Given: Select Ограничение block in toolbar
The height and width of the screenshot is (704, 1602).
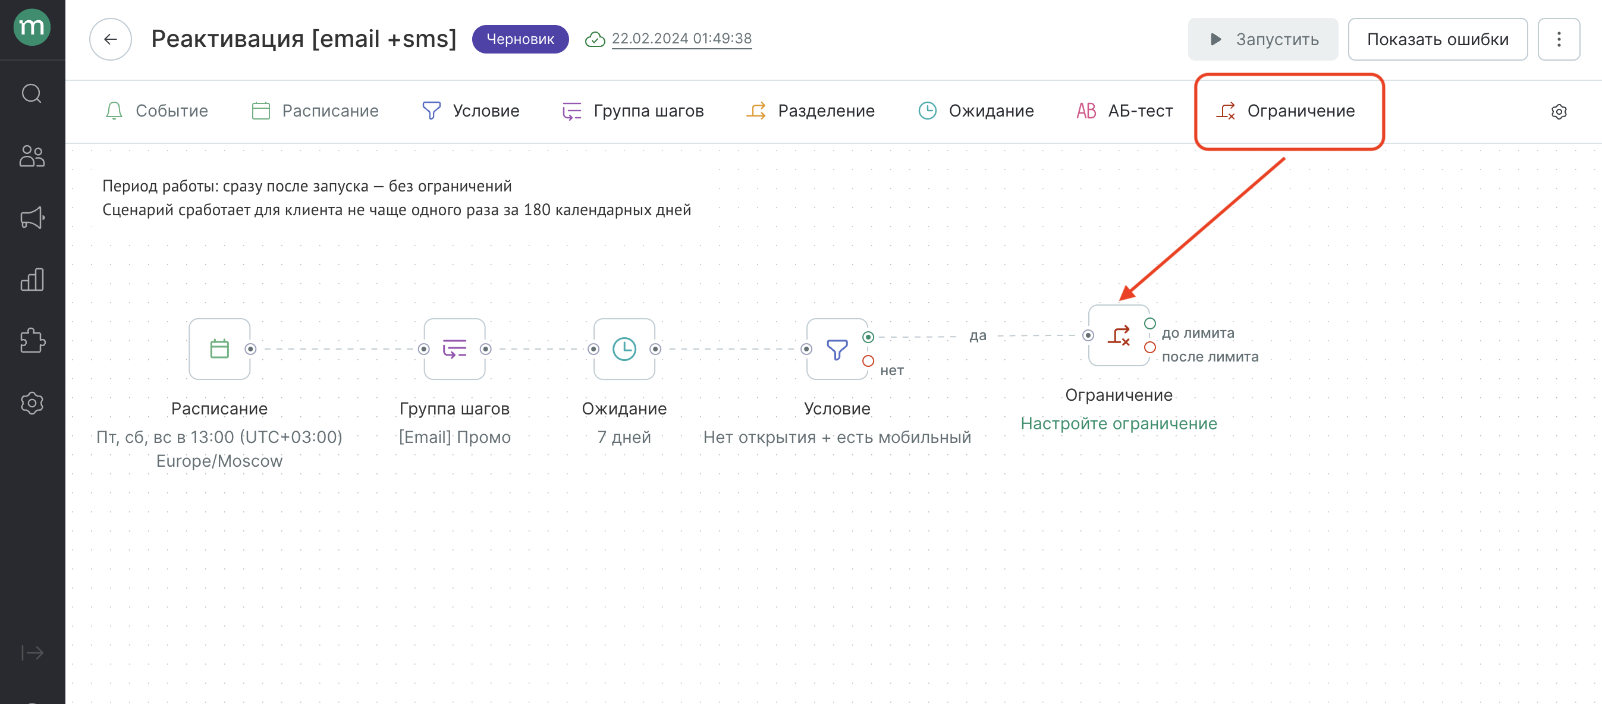Looking at the screenshot, I should [1285, 111].
